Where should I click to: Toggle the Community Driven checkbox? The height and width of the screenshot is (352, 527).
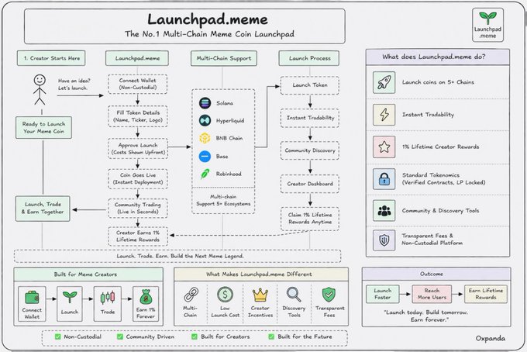(120, 336)
